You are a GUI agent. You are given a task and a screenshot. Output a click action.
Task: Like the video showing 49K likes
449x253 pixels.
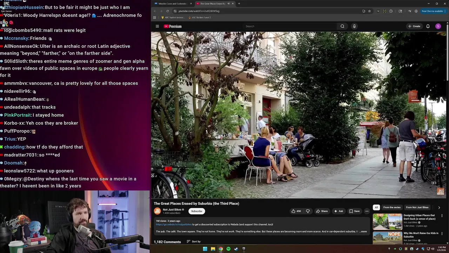pyautogui.click(x=296, y=211)
